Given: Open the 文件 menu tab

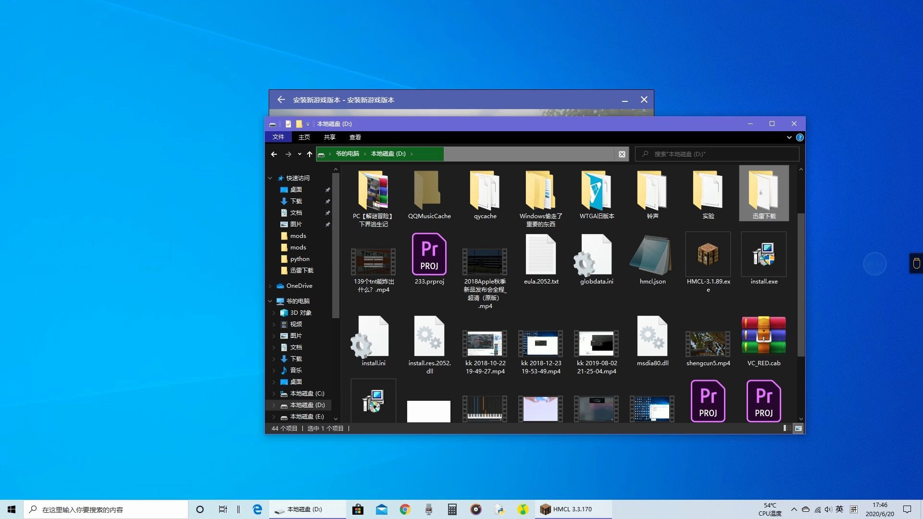Looking at the screenshot, I should (x=278, y=137).
